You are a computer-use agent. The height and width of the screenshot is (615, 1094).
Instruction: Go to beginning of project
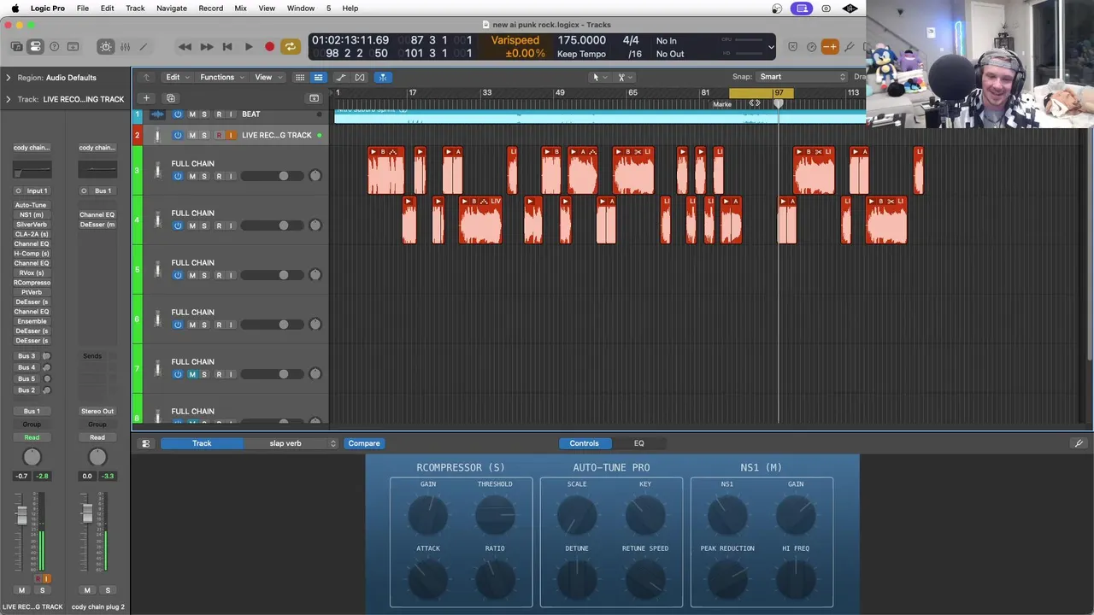(x=227, y=46)
